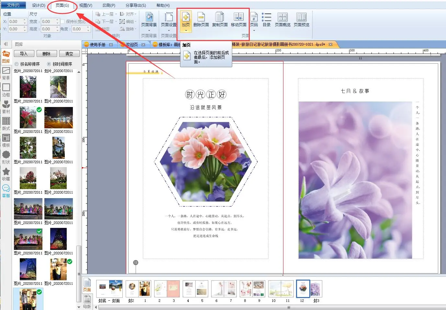
Task: Select page 12 thumbnail in page strip
Action: (303, 289)
